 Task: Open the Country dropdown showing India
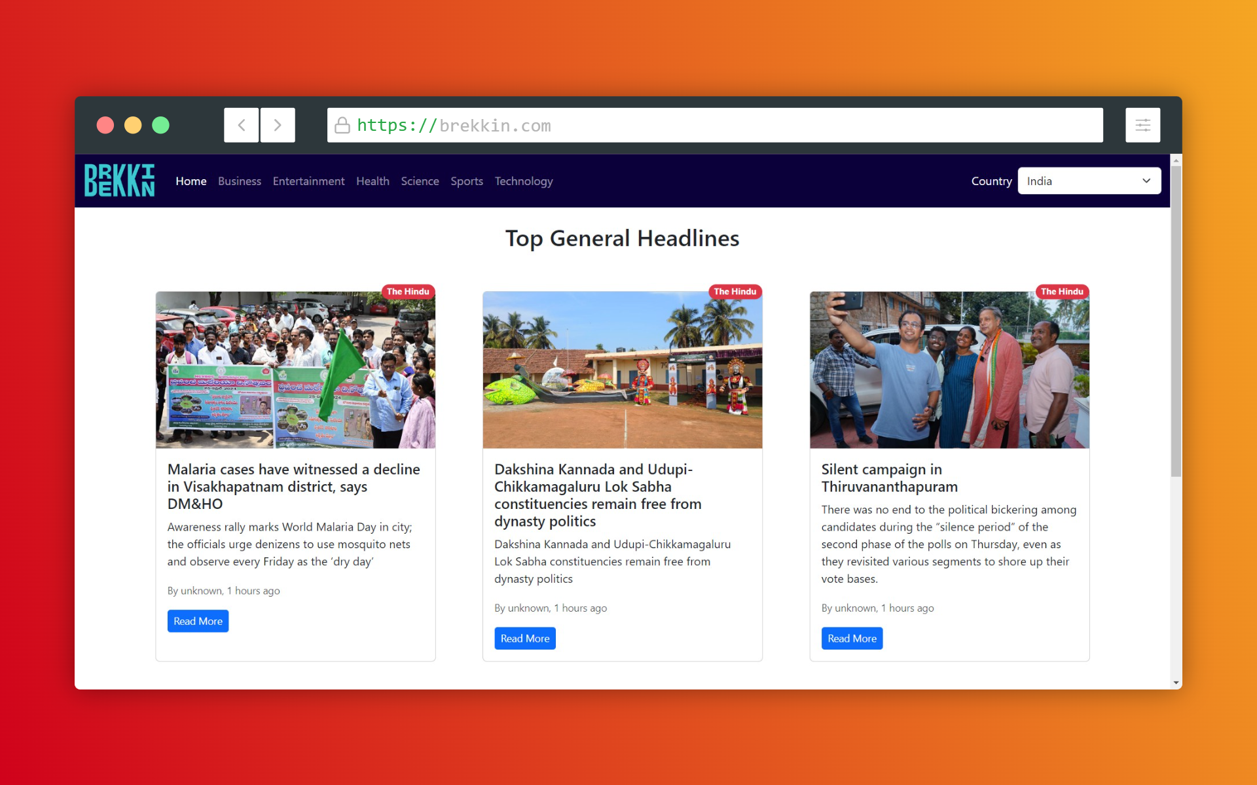tap(1089, 181)
